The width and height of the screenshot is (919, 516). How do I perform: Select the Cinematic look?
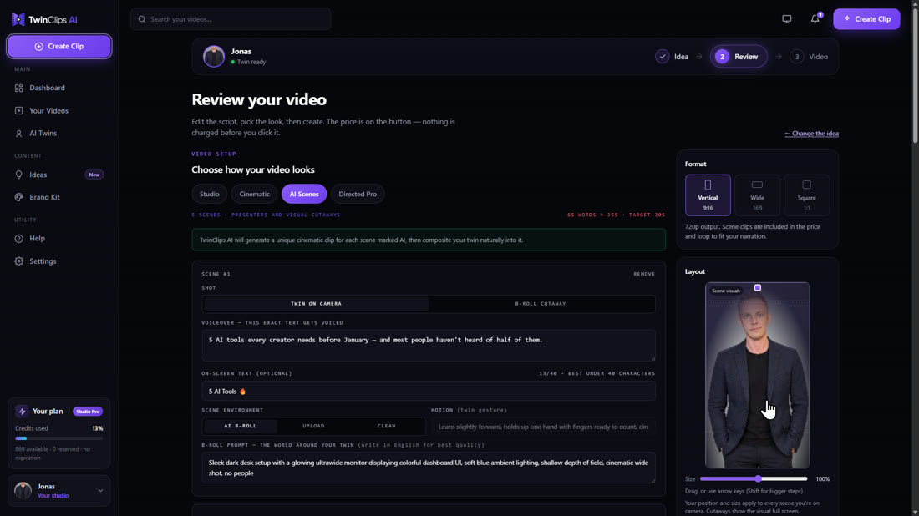click(254, 194)
